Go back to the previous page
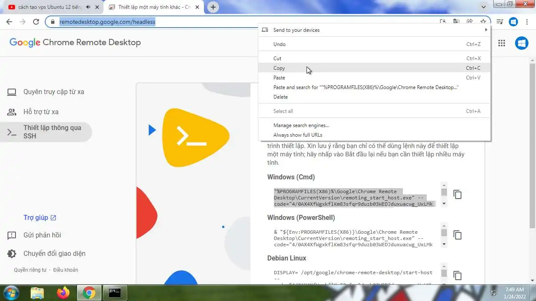The image size is (536, 301). pyautogui.click(x=9, y=22)
